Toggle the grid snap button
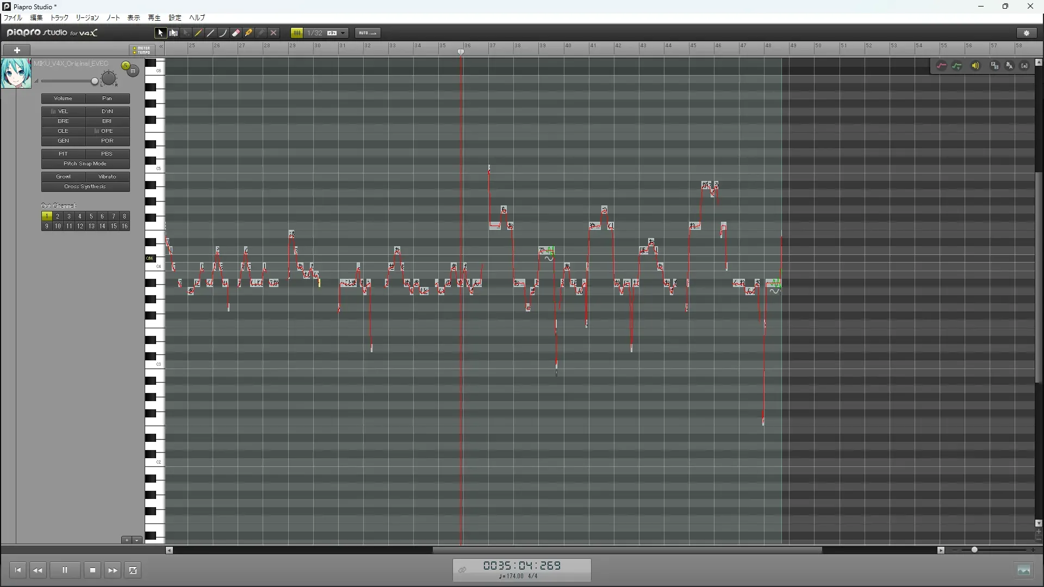 297,33
